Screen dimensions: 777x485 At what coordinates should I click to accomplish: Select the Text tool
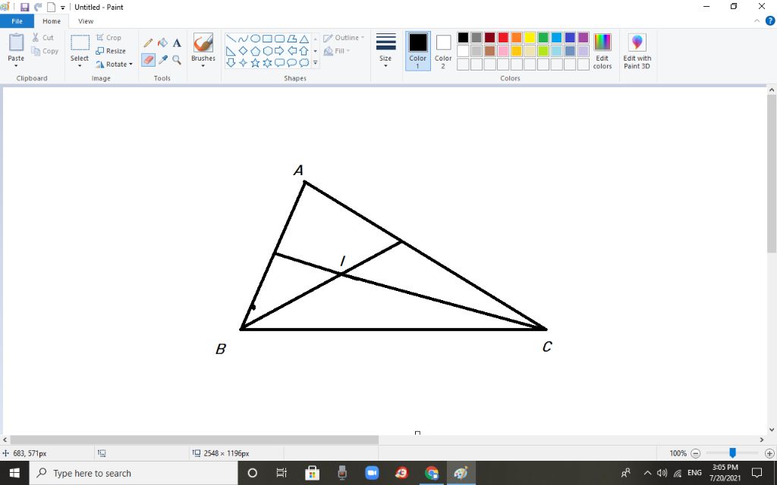coord(177,43)
